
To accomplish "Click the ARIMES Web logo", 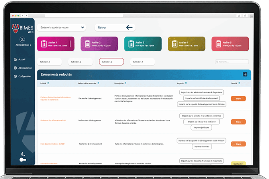I will (22, 29).
